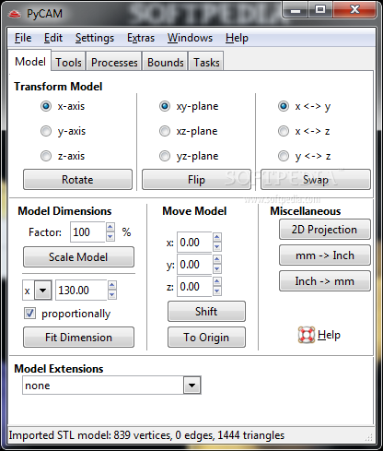Increase the scale Factor with up arrow
Image resolution: width=383 pixels, height=451 pixels.
pos(110,228)
